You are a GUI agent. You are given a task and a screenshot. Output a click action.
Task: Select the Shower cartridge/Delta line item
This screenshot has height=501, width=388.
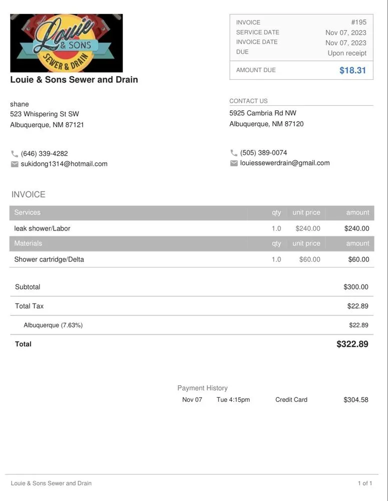coord(49,260)
